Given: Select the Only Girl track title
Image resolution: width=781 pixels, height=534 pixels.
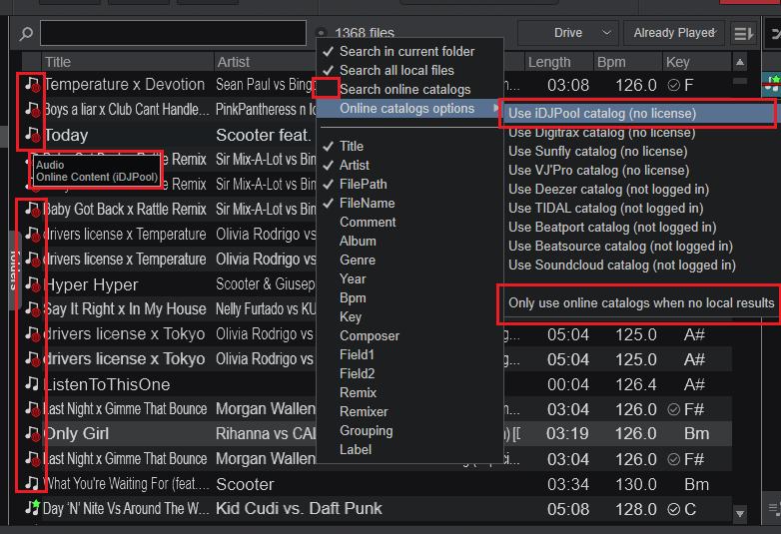Looking at the screenshot, I should click(x=77, y=433).
